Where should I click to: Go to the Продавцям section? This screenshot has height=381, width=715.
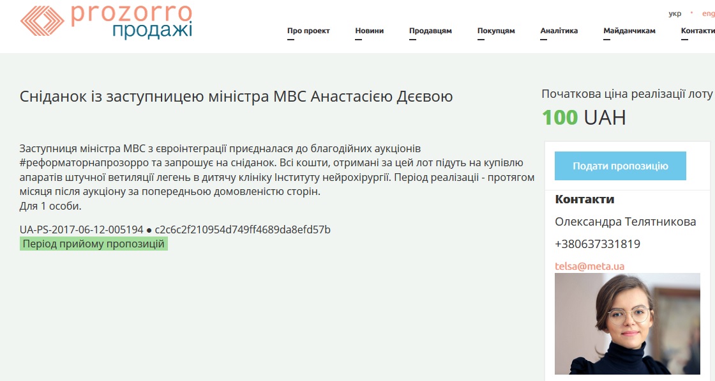click(430, 31)
